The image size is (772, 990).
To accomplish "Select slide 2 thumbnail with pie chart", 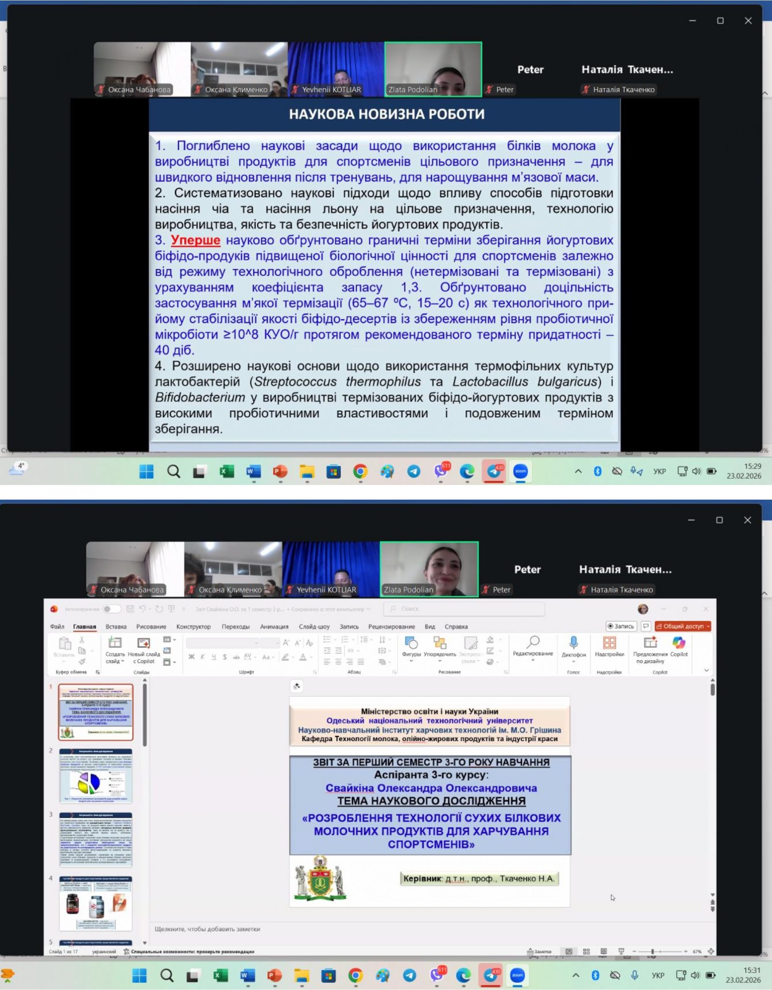I will [95, 776].
